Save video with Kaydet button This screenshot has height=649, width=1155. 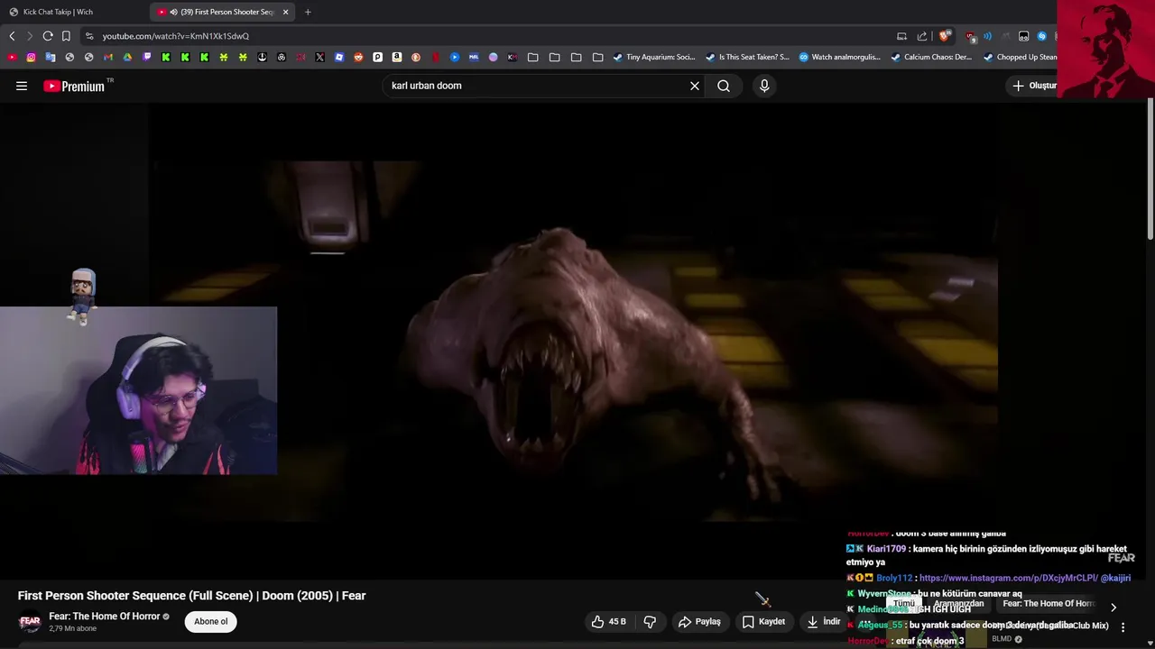pos(763,621)
